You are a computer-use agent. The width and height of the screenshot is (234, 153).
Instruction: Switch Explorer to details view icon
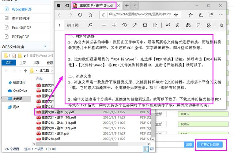tap(146, 149)
